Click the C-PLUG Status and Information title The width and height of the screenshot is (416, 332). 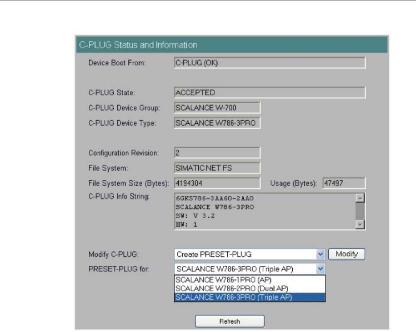(138, 45)
